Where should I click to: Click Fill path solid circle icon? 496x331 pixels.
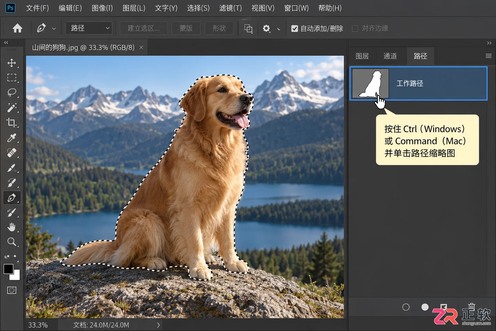click(x=425, y=307)
